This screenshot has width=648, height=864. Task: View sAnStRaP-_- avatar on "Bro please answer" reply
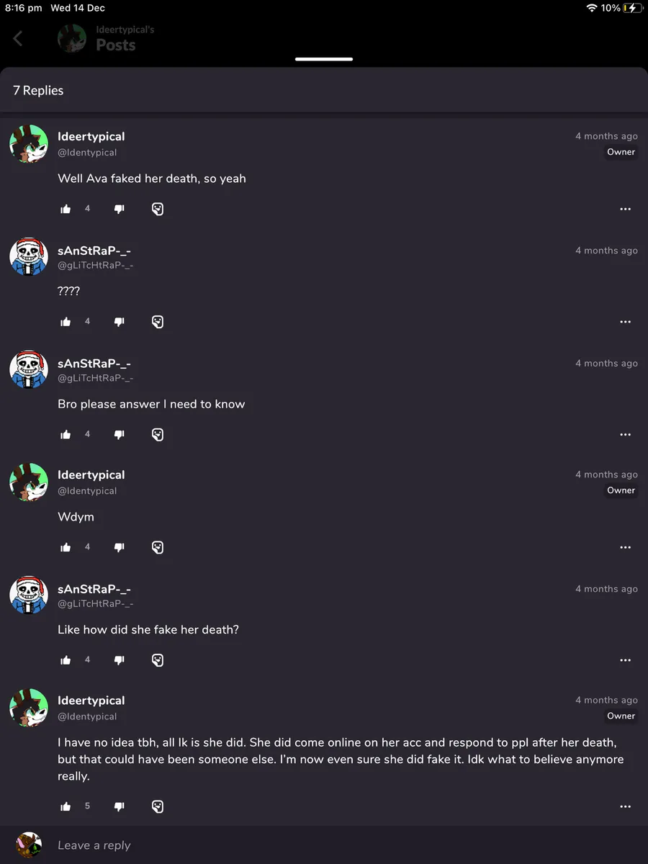coord(29,369)
